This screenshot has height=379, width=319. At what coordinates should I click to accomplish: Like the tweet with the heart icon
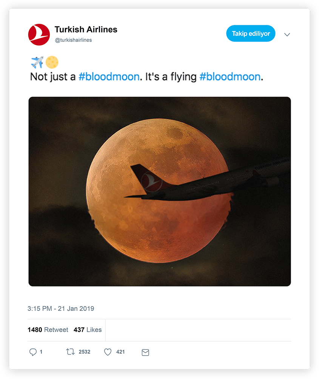point(108,352)
